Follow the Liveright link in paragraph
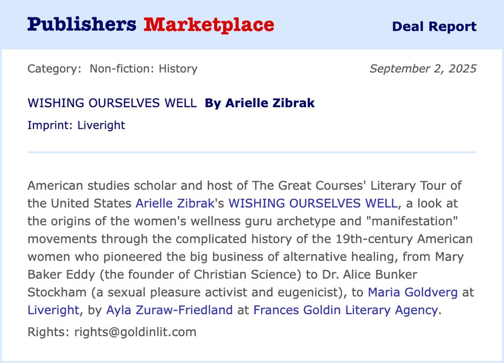Screen dimensions: 504x363 click(x=53, y=310)
